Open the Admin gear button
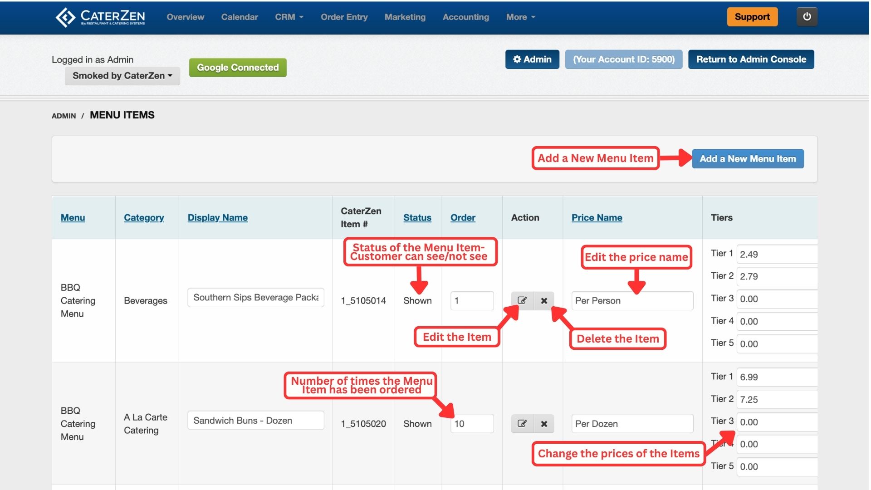The image size is (871, 490). coord(532,59)
